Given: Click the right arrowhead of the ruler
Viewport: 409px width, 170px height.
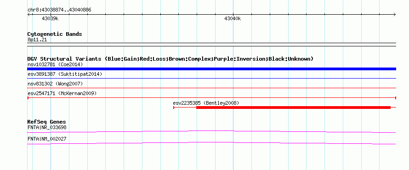Looking at the screenshot, I should tap(395, 15).
